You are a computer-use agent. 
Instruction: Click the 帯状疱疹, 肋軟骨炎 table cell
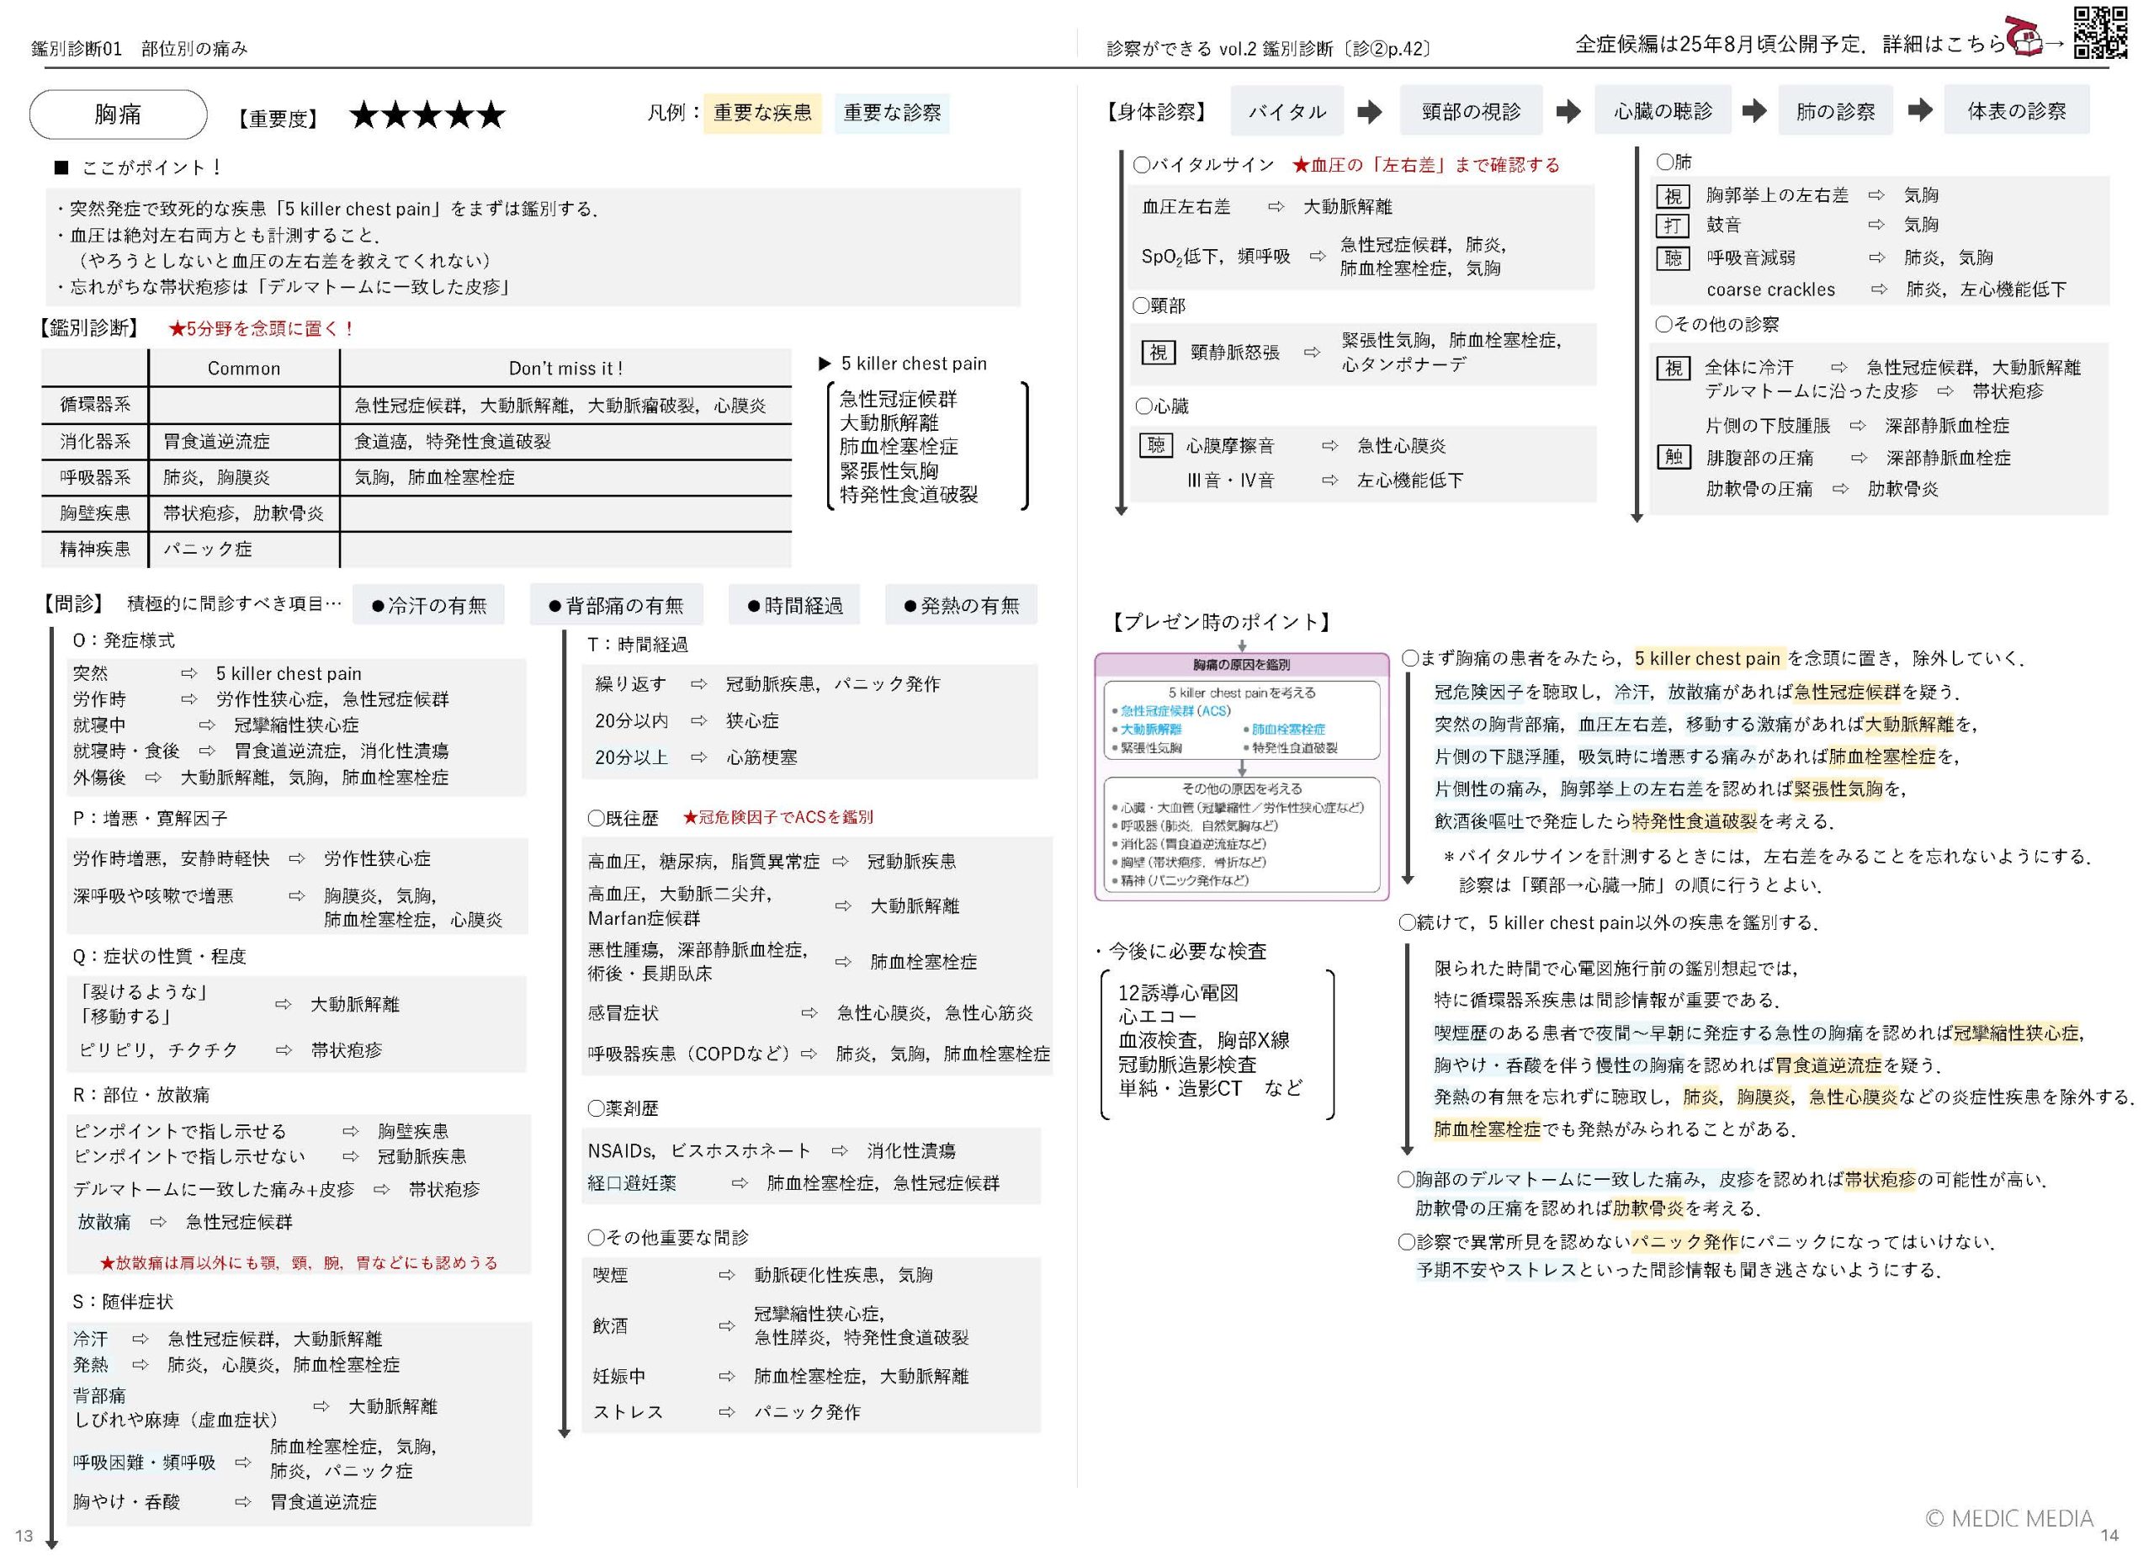pos(243,514)
